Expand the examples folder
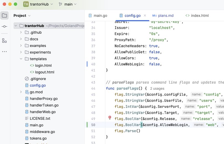This screenshot has width=224, height=144. tap(21, 46)
